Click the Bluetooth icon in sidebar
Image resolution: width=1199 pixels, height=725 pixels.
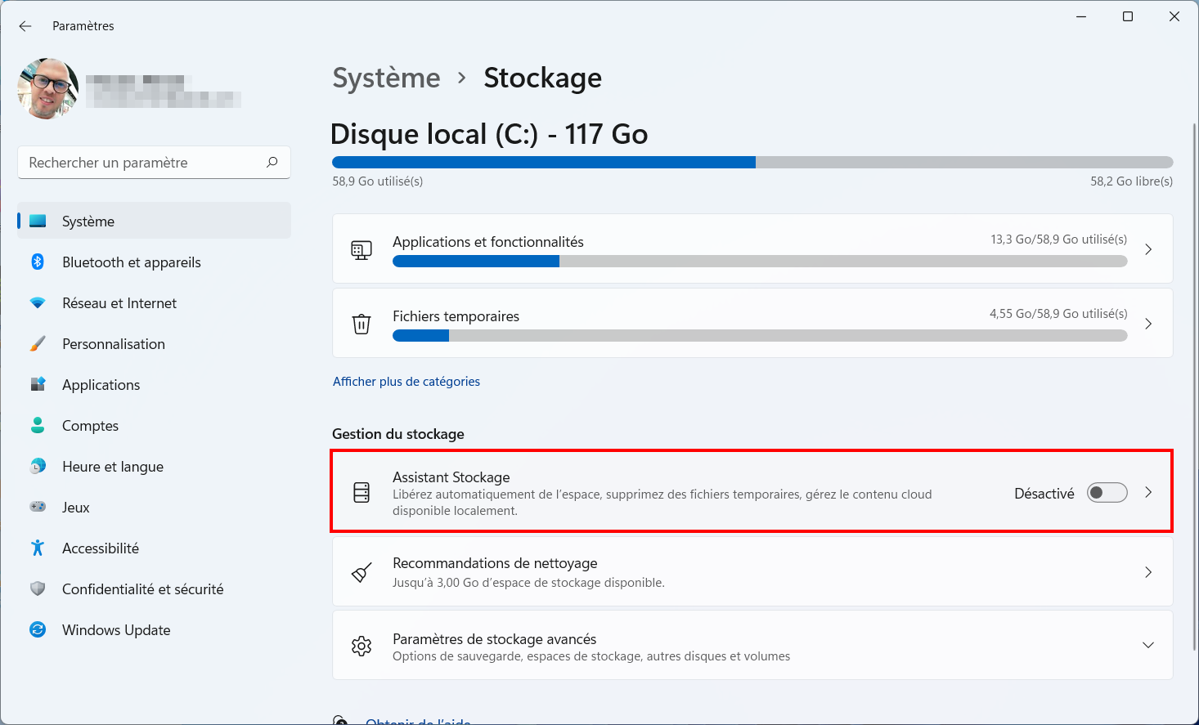pyautogui.click(x=38, y=262)
